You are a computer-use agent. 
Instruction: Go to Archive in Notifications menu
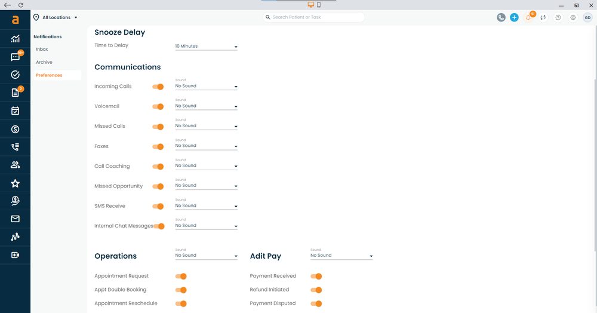coord(44,62)
